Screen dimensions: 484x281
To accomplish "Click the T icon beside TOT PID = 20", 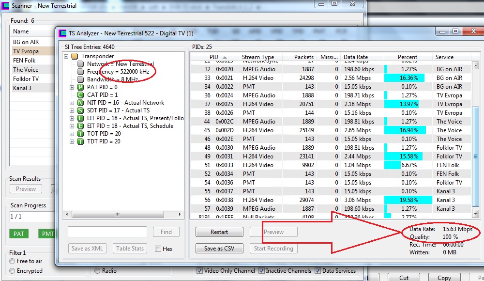I will (80, 134).
